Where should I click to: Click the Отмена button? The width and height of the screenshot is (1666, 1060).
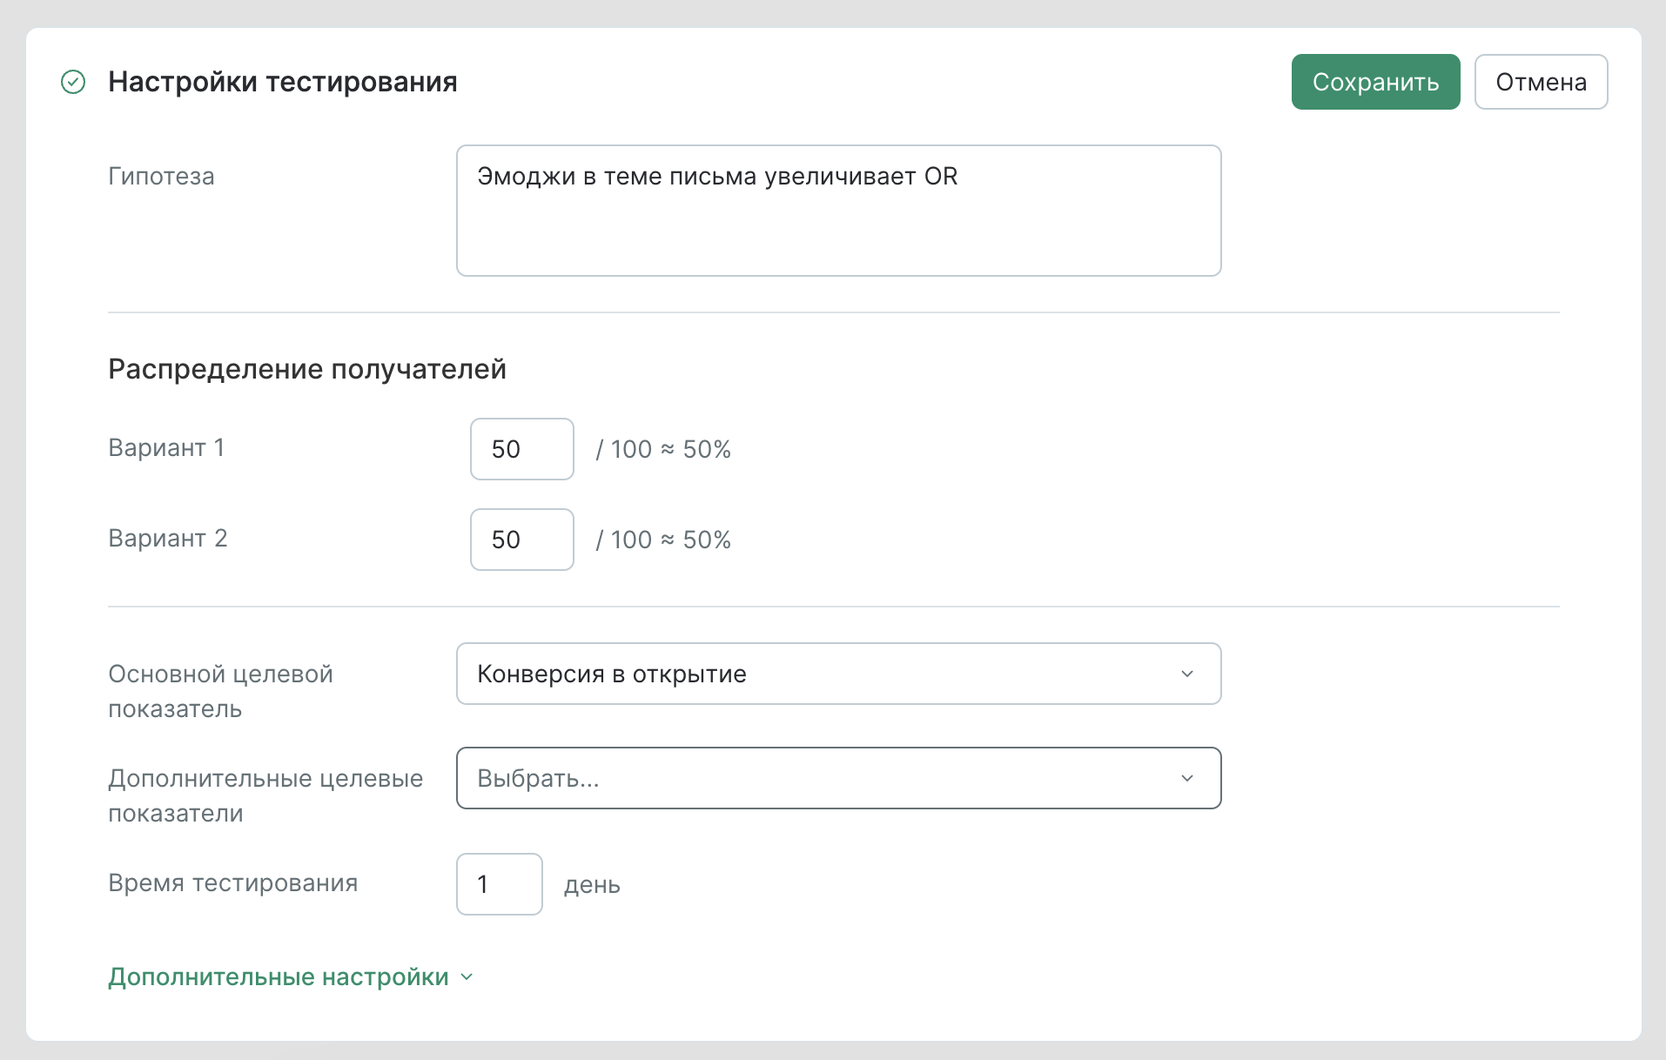coord(1541,82)
